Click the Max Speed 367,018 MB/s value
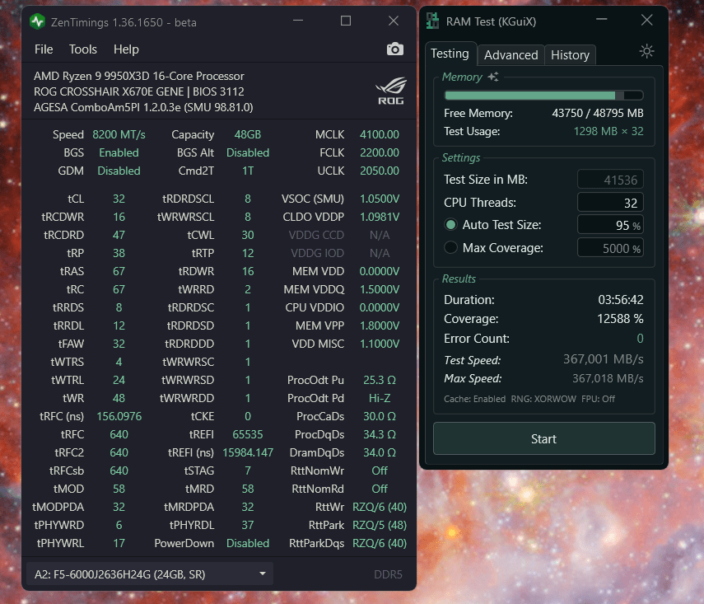 pos(608,378)
